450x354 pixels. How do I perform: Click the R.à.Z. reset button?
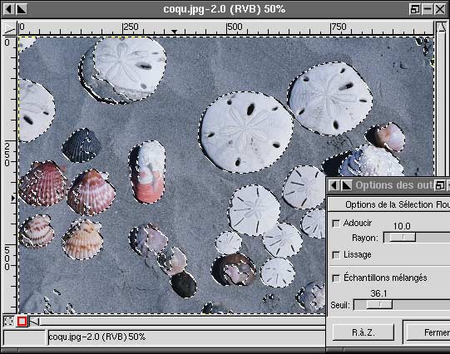pyautogui.click(x=363, y=332)
